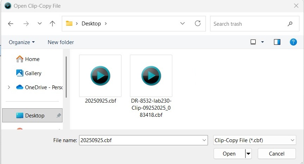The height and width of the screenshot is (164, 304).
Task: Toggle the preview pane
Action: [x=277, y=42]
